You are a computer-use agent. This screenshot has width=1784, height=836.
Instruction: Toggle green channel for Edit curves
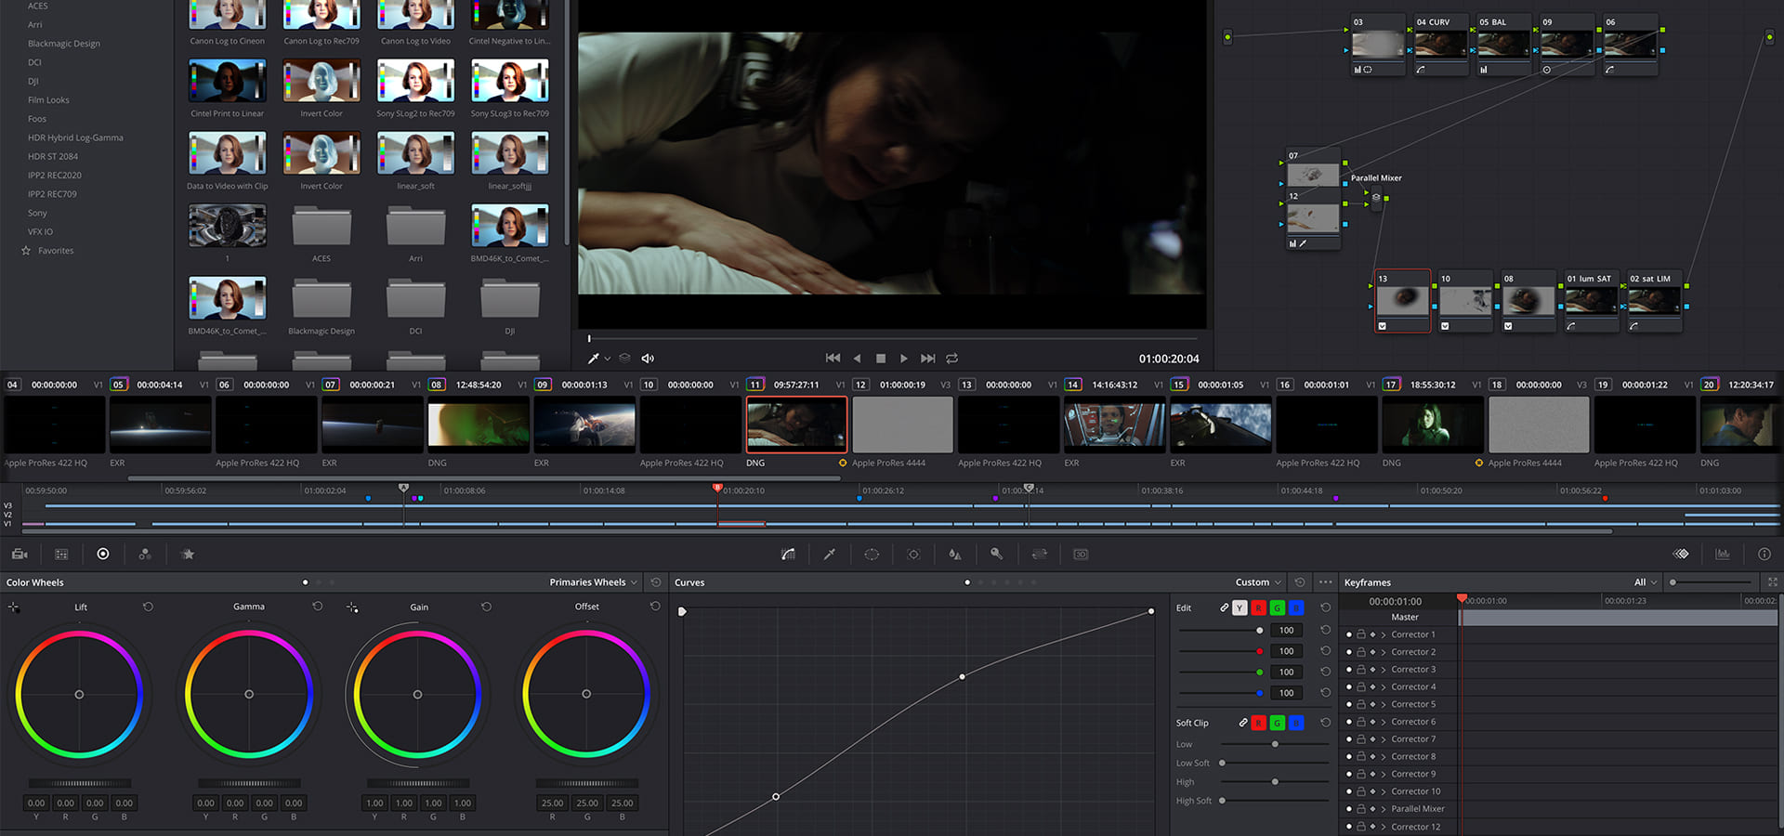pos(1278,607)
